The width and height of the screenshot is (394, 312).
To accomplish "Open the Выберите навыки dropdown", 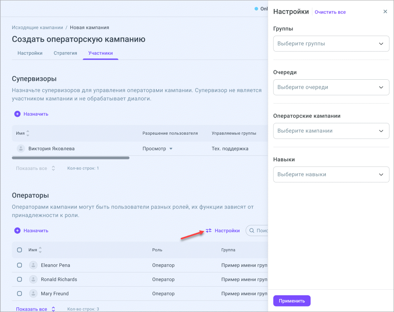I will [331, 175].
